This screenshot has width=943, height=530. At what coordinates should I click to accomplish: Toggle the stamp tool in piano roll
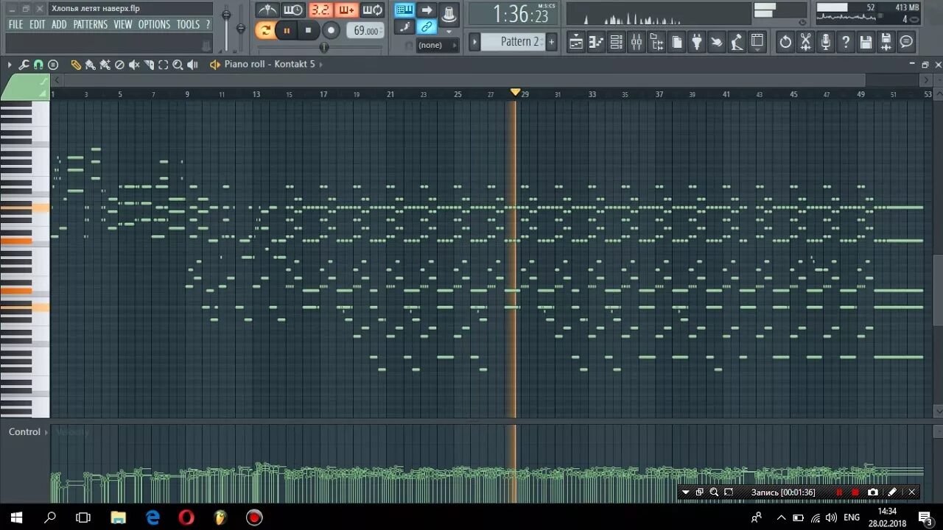coord(53,65)
